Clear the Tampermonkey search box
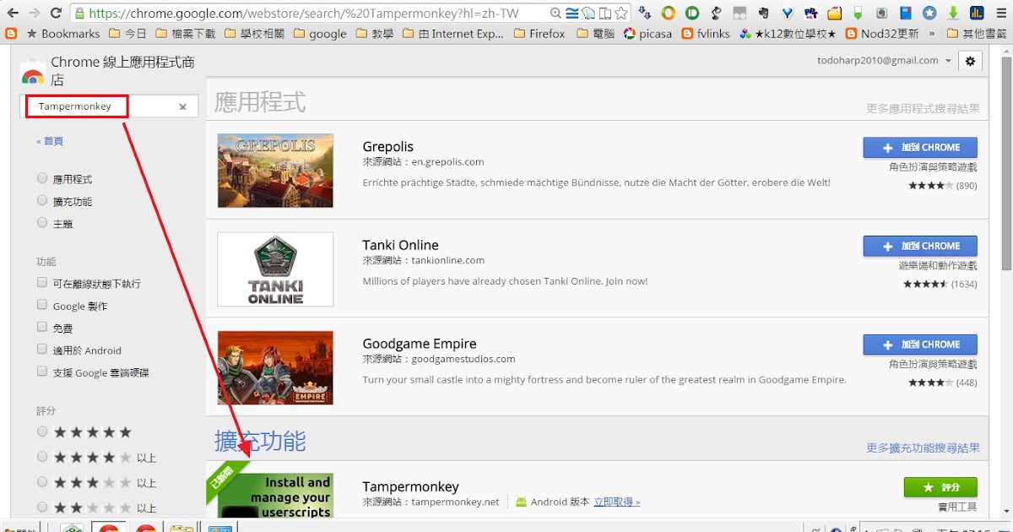Screen dimensions: 1013x532 [x=182, y=106]
